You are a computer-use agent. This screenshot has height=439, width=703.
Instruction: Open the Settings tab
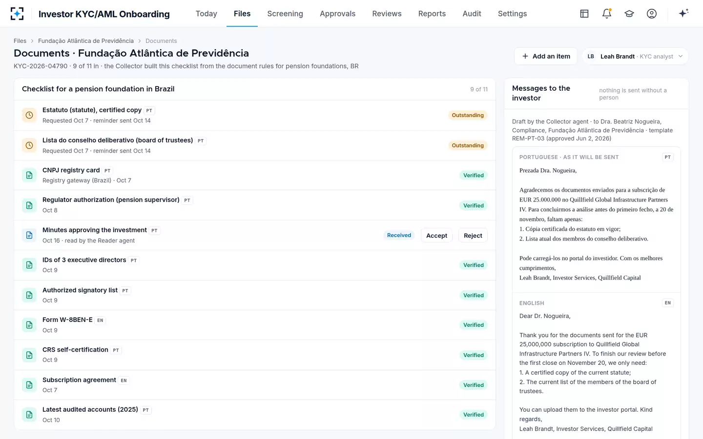(x=512, y=14)
